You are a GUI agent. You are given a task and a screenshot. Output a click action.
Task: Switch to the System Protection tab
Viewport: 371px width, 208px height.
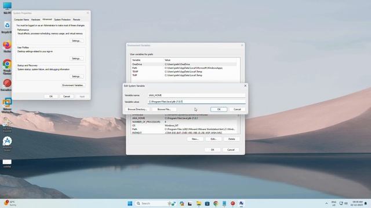point(63,20)
